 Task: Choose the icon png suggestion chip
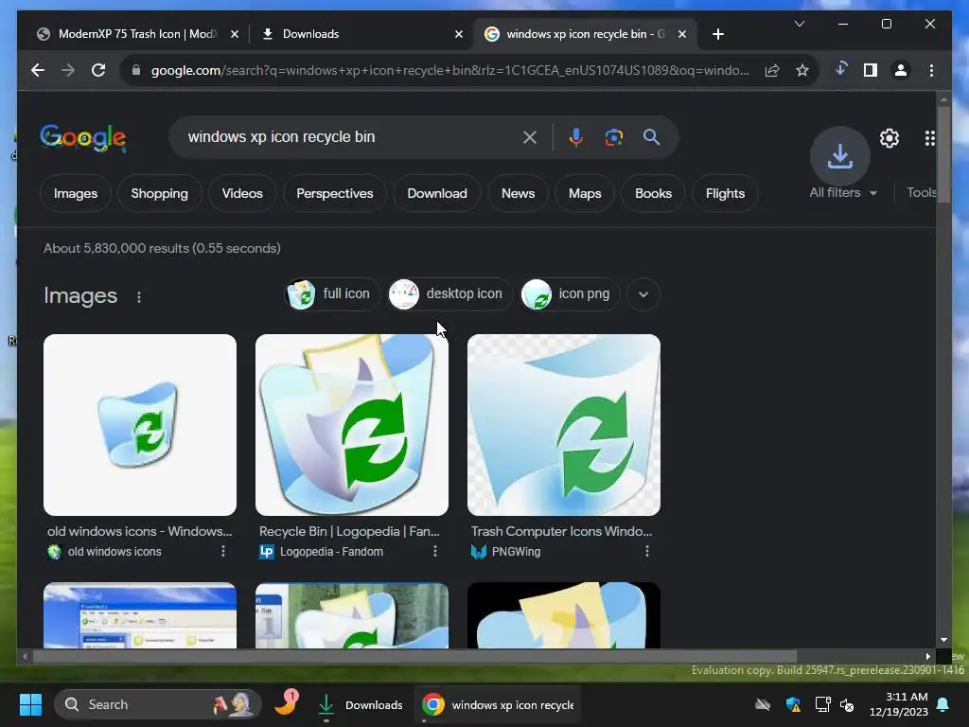569,294
